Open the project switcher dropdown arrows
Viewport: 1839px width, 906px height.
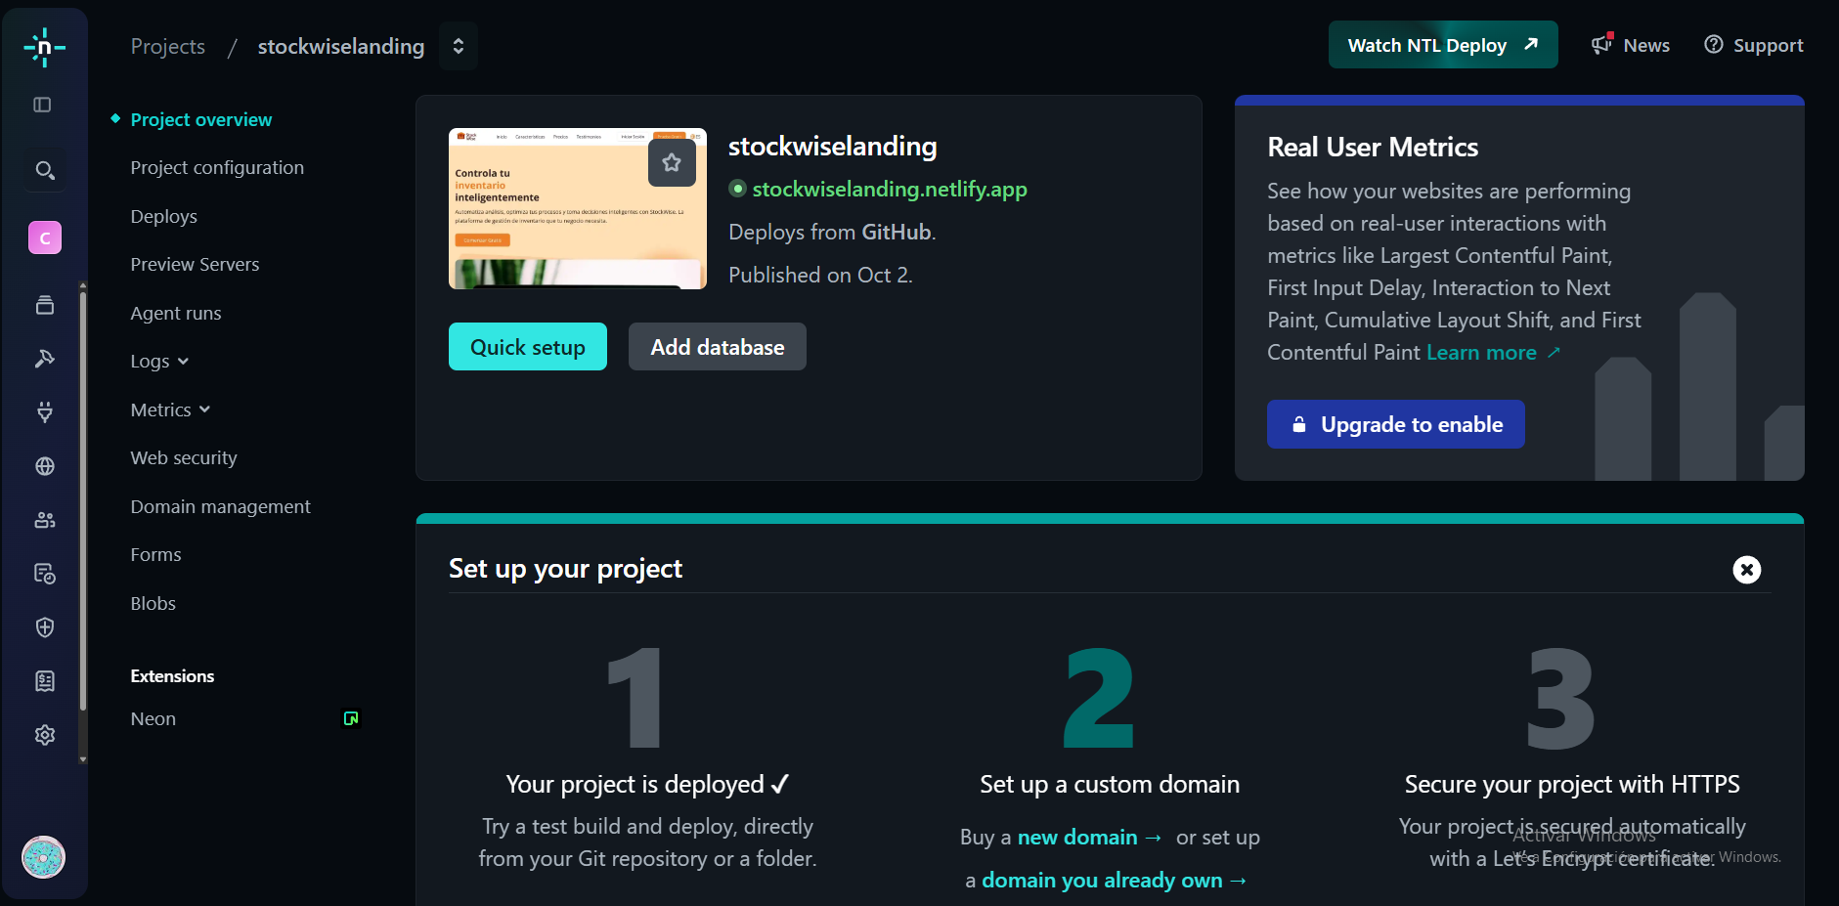tap(459, 46)
